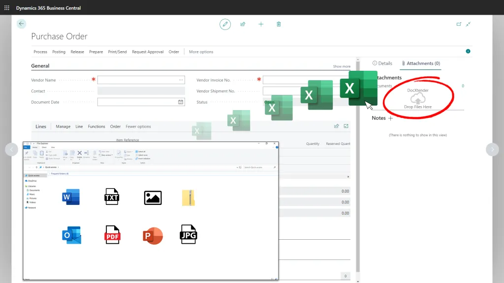Create a new record with the plus icon

261,24
